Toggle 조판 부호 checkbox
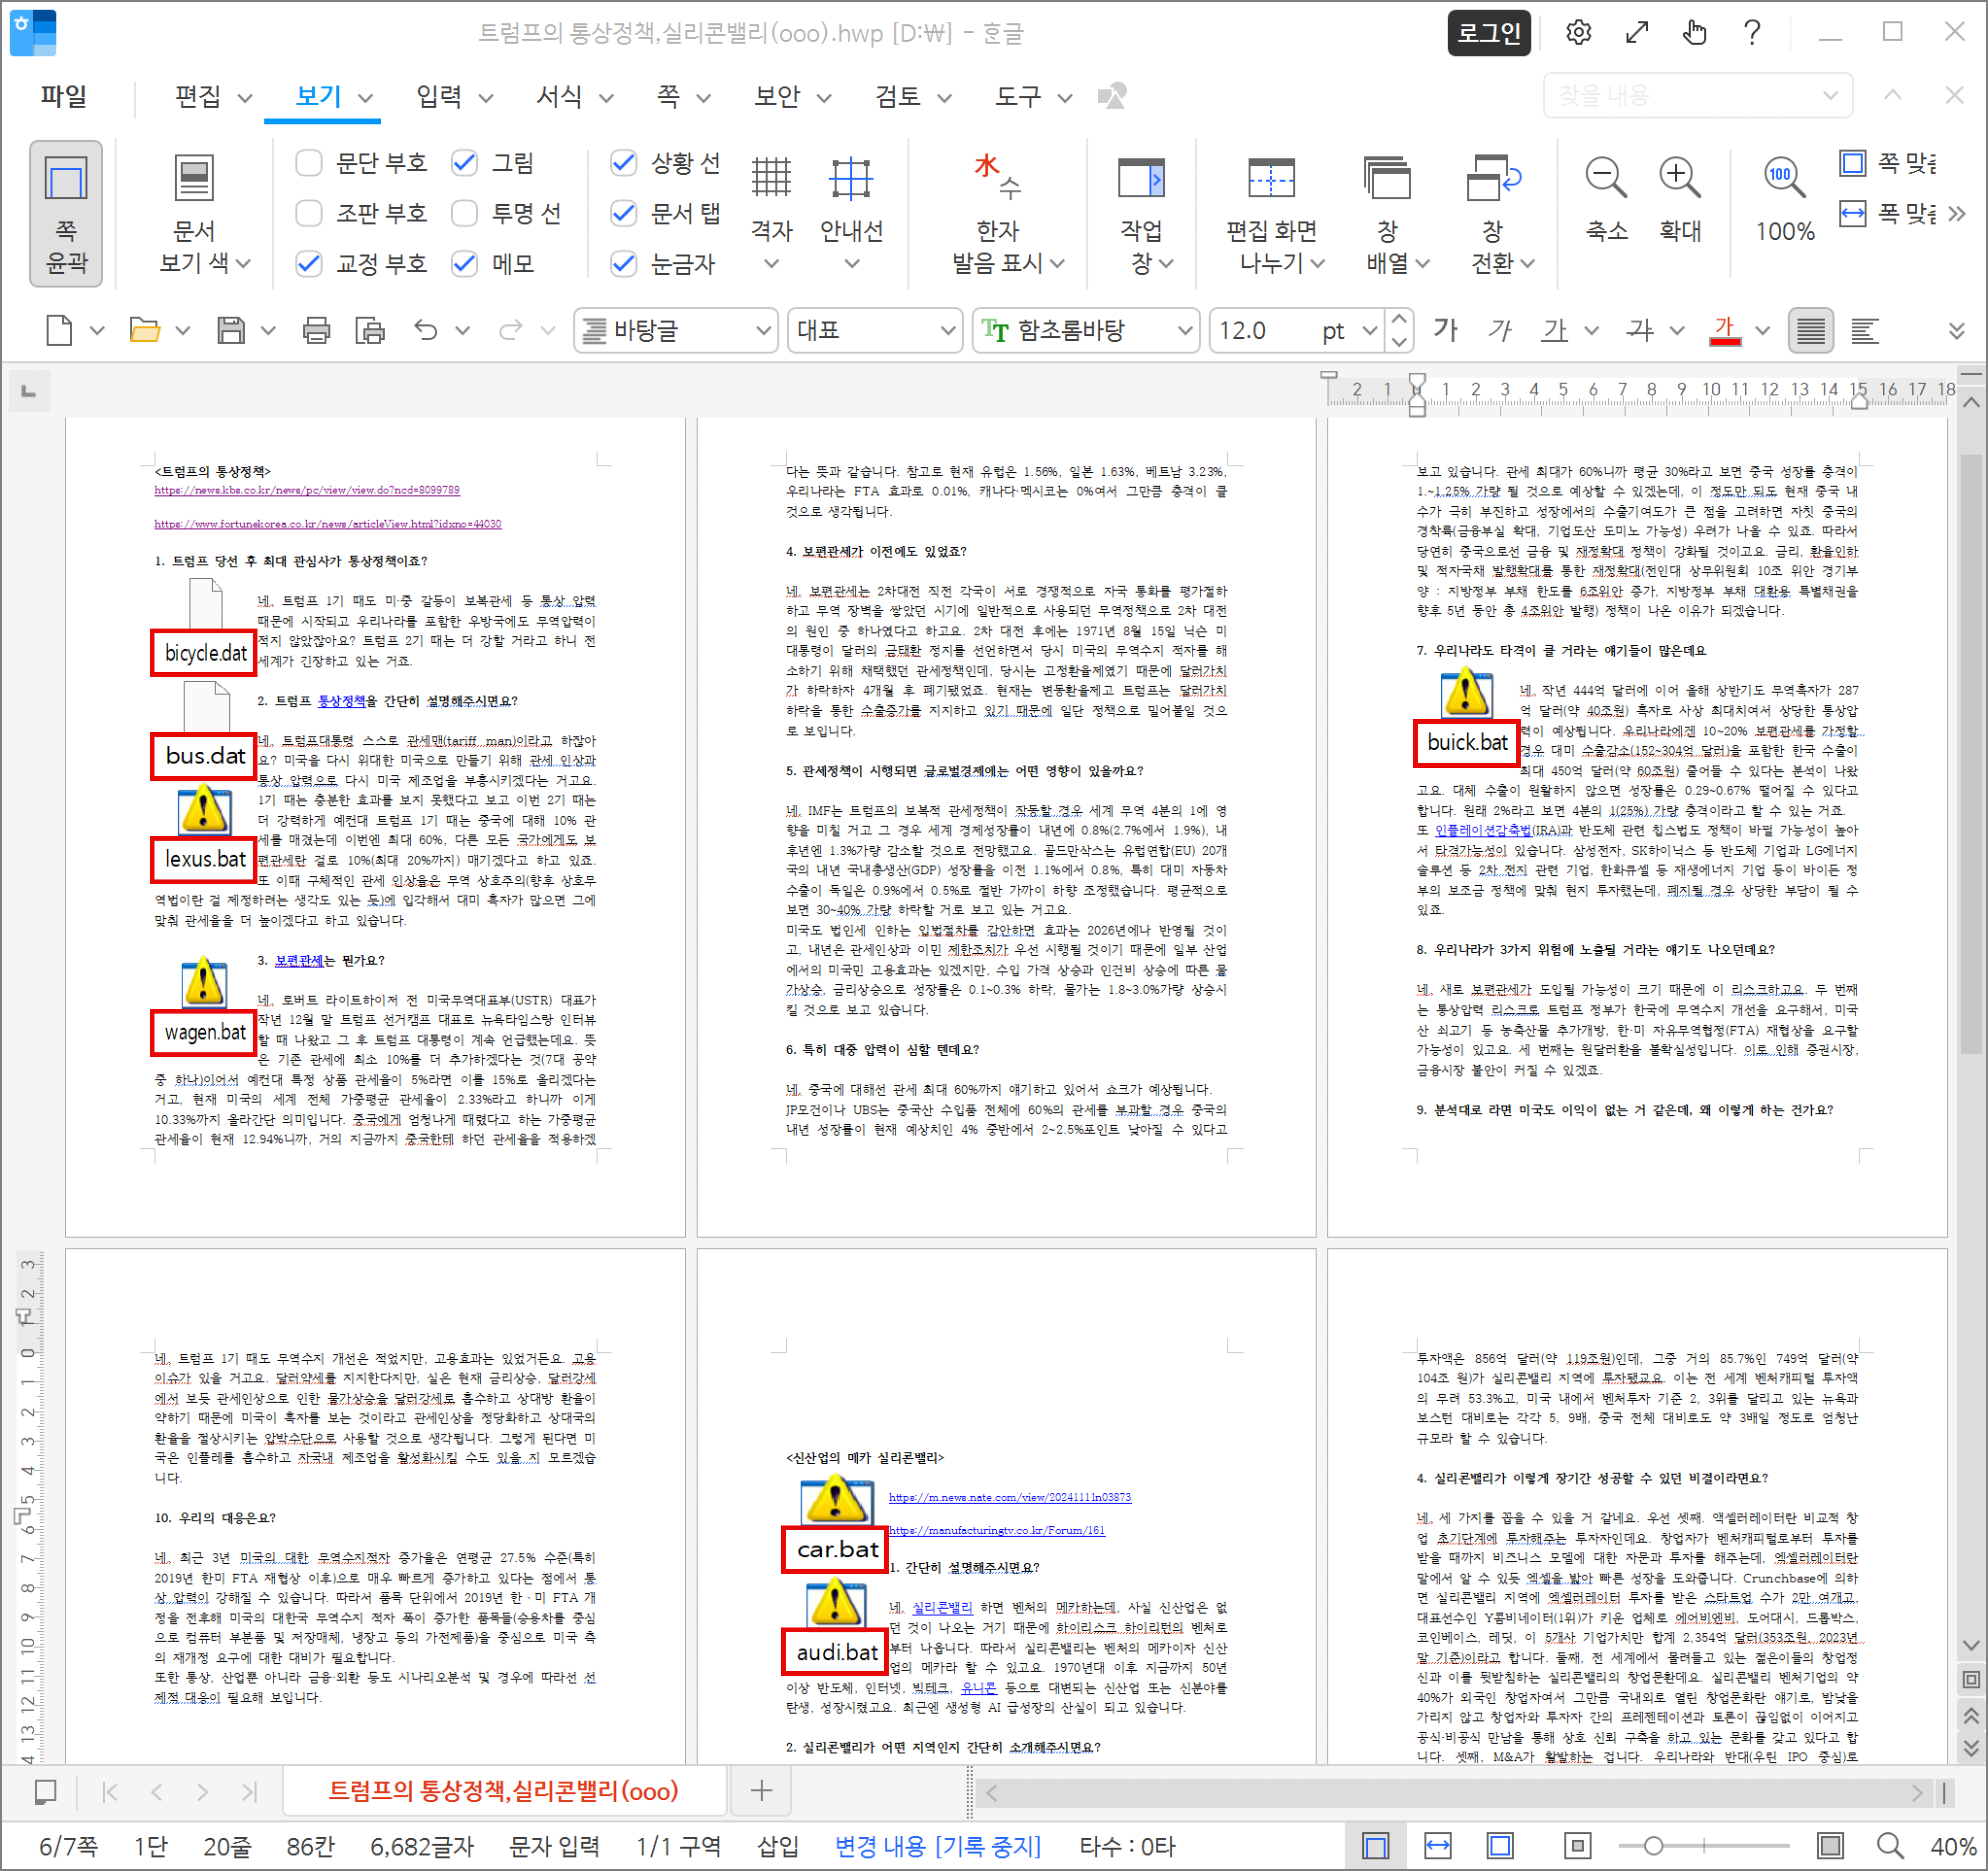 [309, 213]
